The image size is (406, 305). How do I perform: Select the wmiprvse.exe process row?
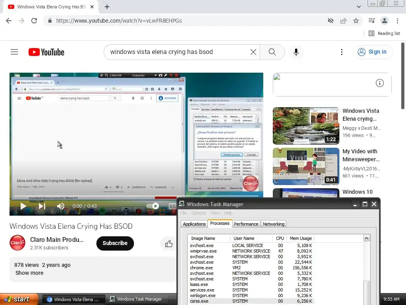pyautogui.click(x=251, y=251)
